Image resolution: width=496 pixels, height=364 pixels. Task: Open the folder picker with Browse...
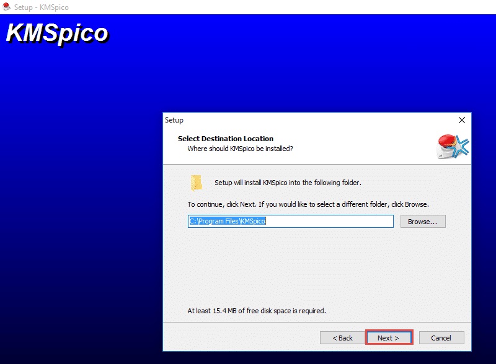click(423, 222)
